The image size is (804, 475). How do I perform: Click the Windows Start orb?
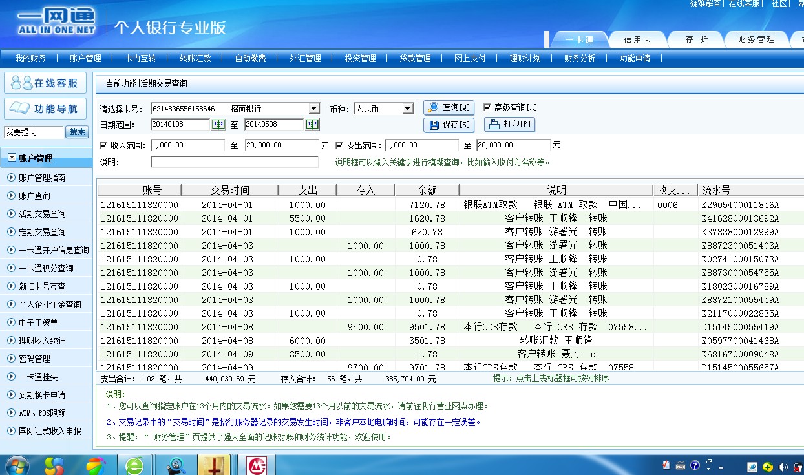(17, 465)
